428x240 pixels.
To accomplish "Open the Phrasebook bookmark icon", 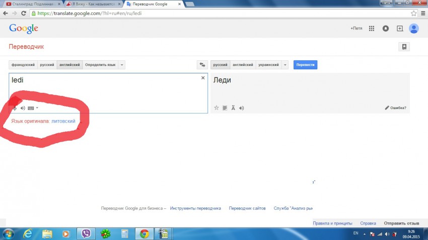I will pyautogui.click(x=404, y=47).
